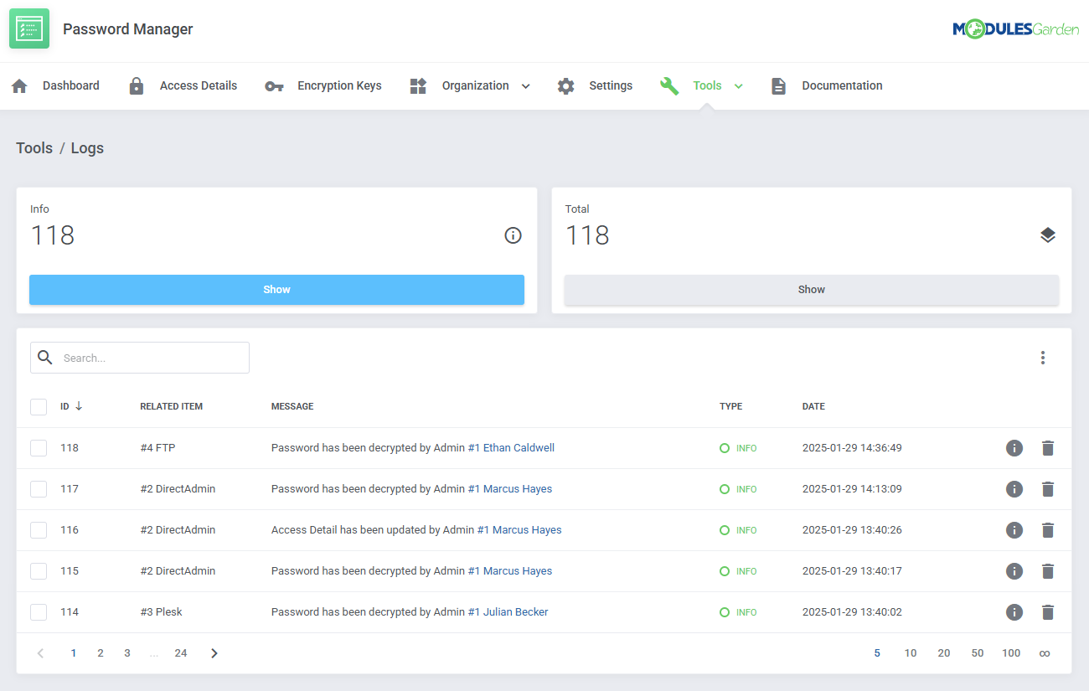View details info icon for log 116
The image size is (1089, 691).
1014,530
